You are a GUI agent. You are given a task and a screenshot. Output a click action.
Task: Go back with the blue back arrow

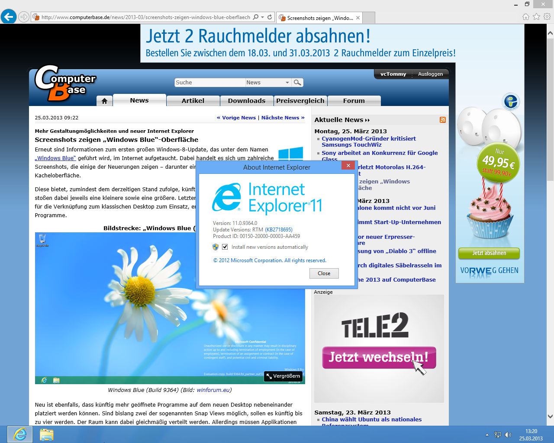[x=9, y=17]
